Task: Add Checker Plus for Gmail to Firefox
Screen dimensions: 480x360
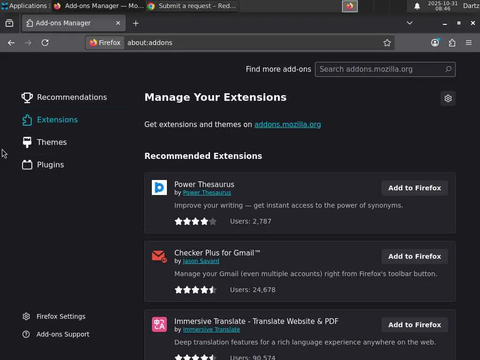Action: tap(414, 256)
